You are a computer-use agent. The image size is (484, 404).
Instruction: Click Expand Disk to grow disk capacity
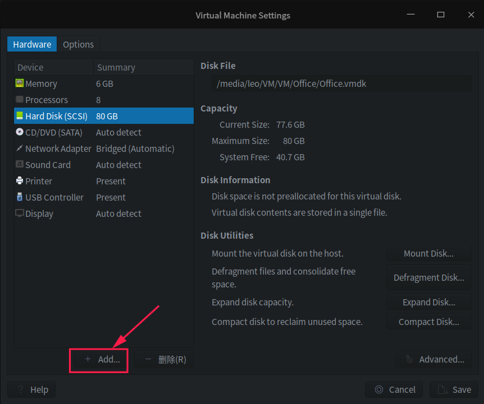(428, 302)
